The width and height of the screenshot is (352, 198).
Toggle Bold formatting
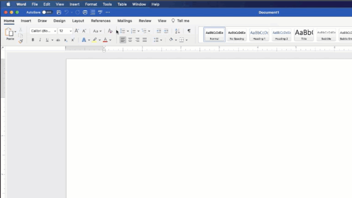click(x=33, y=40)
